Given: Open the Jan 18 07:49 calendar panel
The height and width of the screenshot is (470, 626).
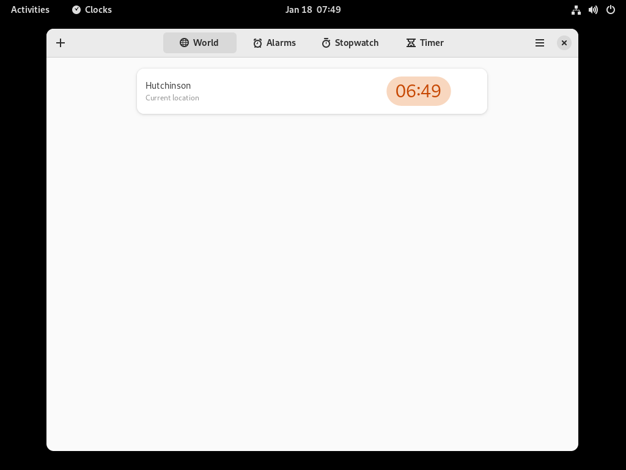Looking at the screenshot, I should pyautogui.click(x=313, y=10).
